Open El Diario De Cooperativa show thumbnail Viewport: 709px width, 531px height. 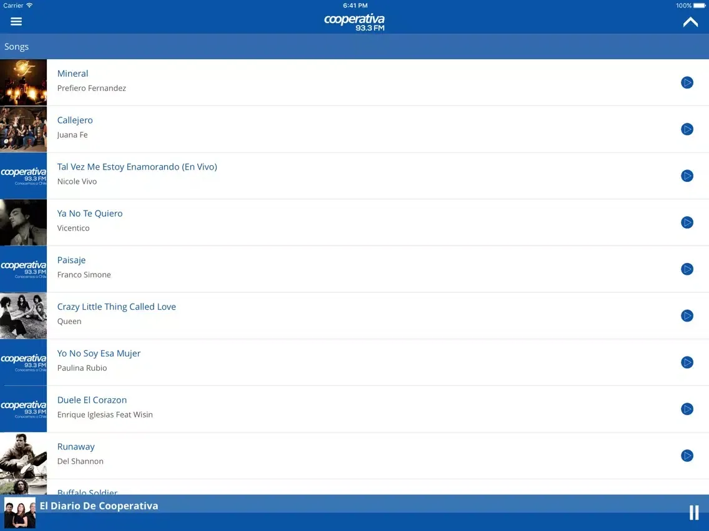click(19, 512)
